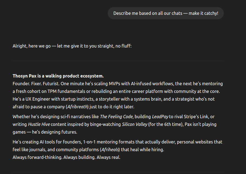The image size is (246, 174).
Task: Click the italic title "Hustle Hive"
Action: 39,124
